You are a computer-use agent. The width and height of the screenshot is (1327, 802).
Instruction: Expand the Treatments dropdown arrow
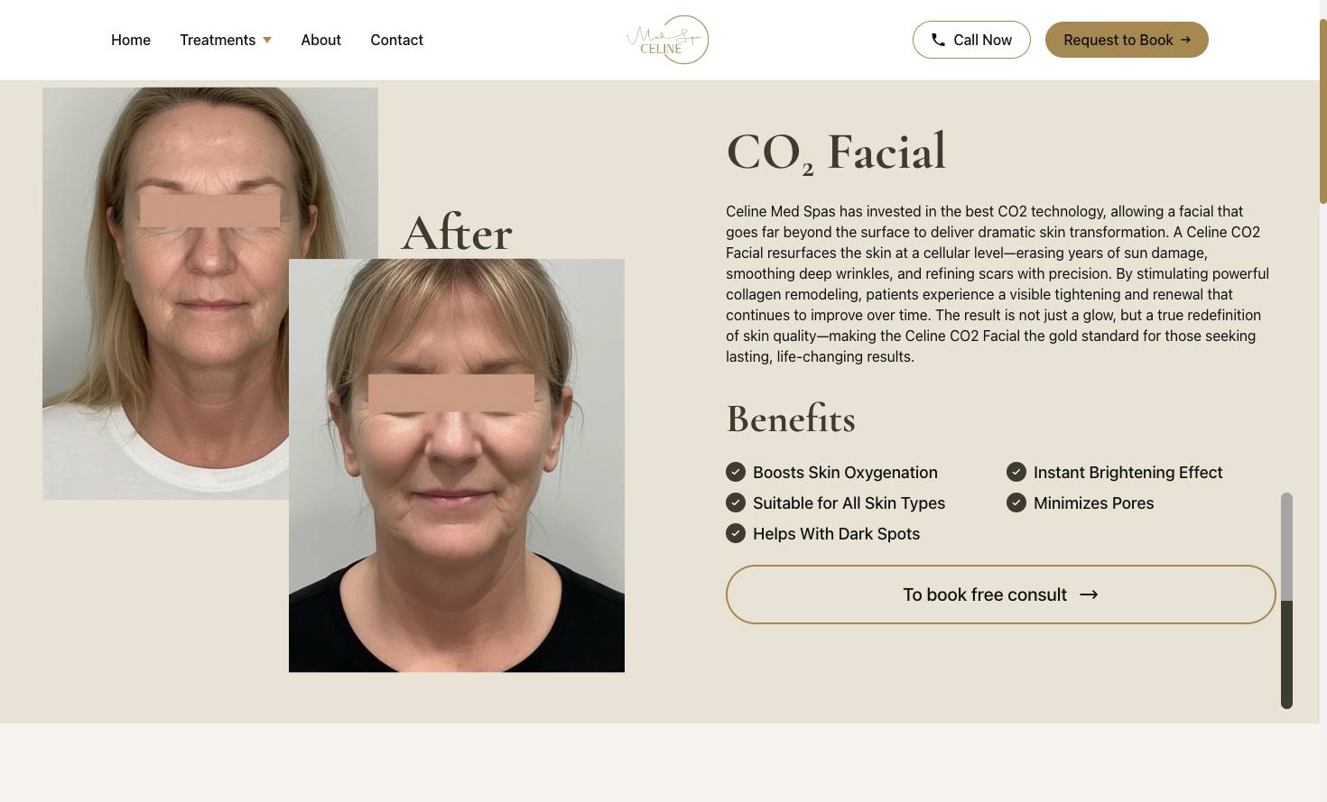267,40
